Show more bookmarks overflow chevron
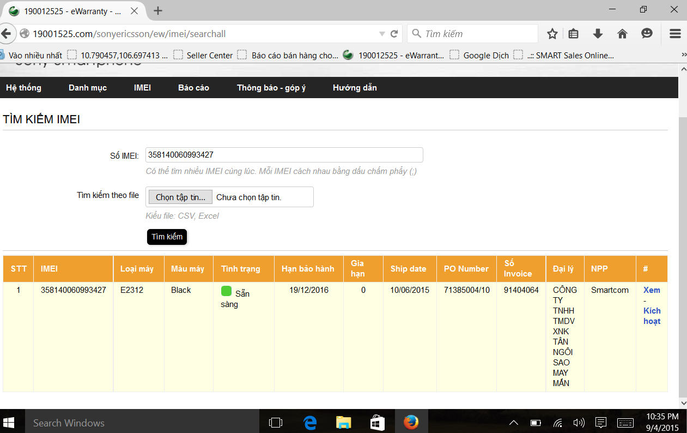 point(684,55)
